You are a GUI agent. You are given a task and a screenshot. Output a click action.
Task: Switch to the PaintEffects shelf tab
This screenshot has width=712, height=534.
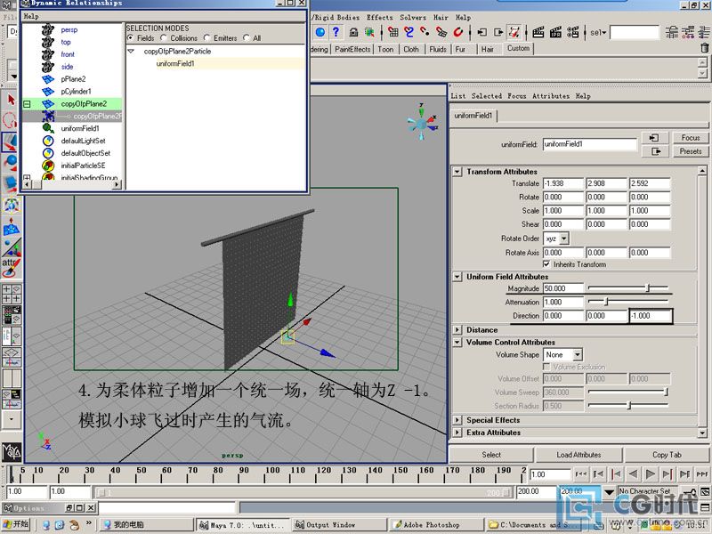[352, 49]
